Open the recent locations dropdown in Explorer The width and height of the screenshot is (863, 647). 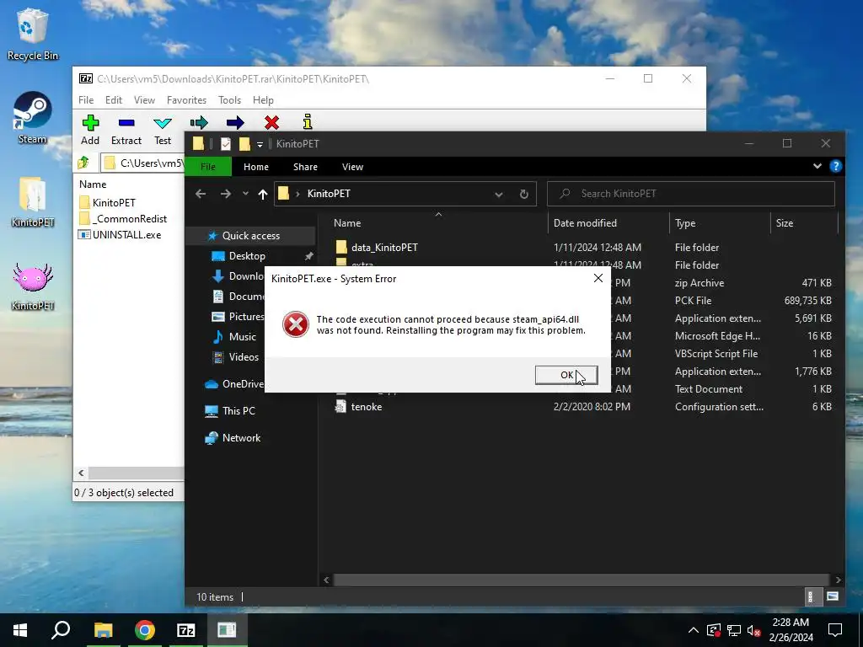pos(245,194)
